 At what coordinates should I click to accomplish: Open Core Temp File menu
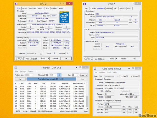tap(96, 72)
